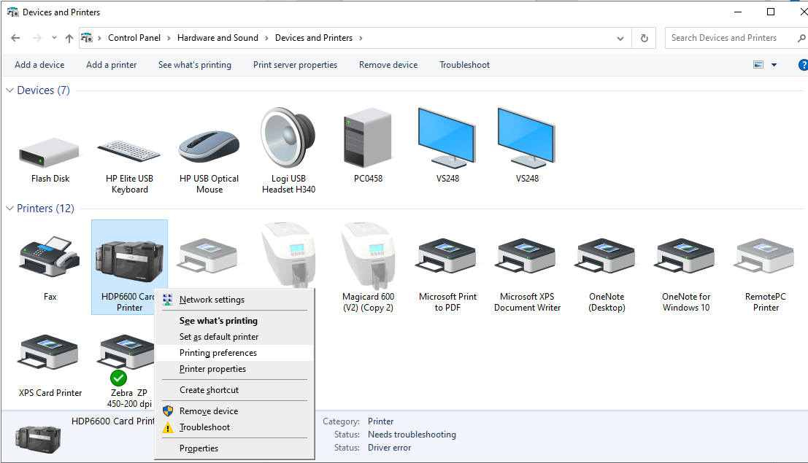Select the HP USB Optical Mouse icon
The width and height of the screenshot is (808, 463).
209,147
